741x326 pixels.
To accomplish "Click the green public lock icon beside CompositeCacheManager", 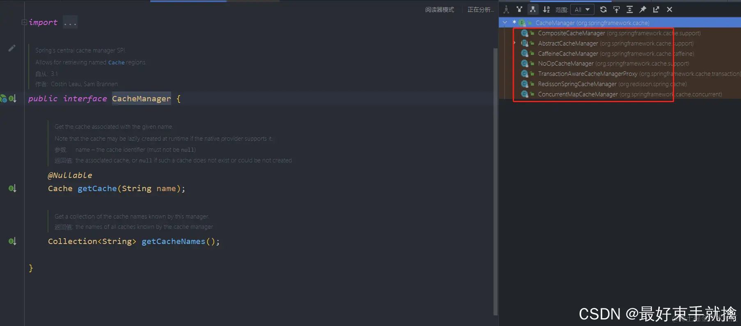I will click(532, 33).
